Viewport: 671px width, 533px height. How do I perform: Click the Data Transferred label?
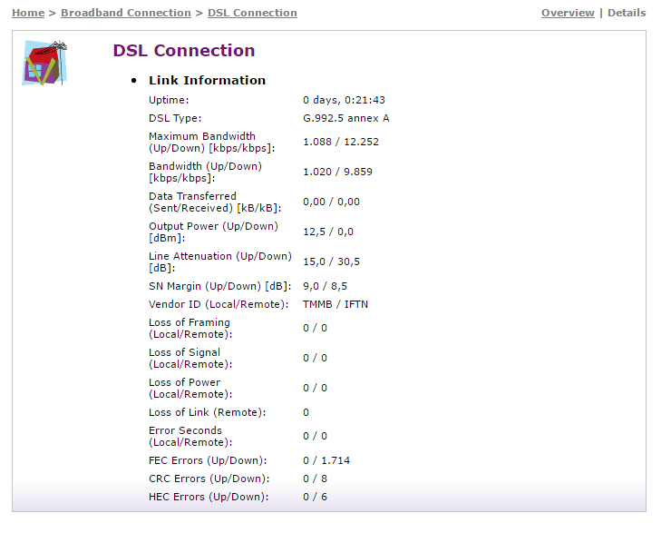(x=215, y=202)
